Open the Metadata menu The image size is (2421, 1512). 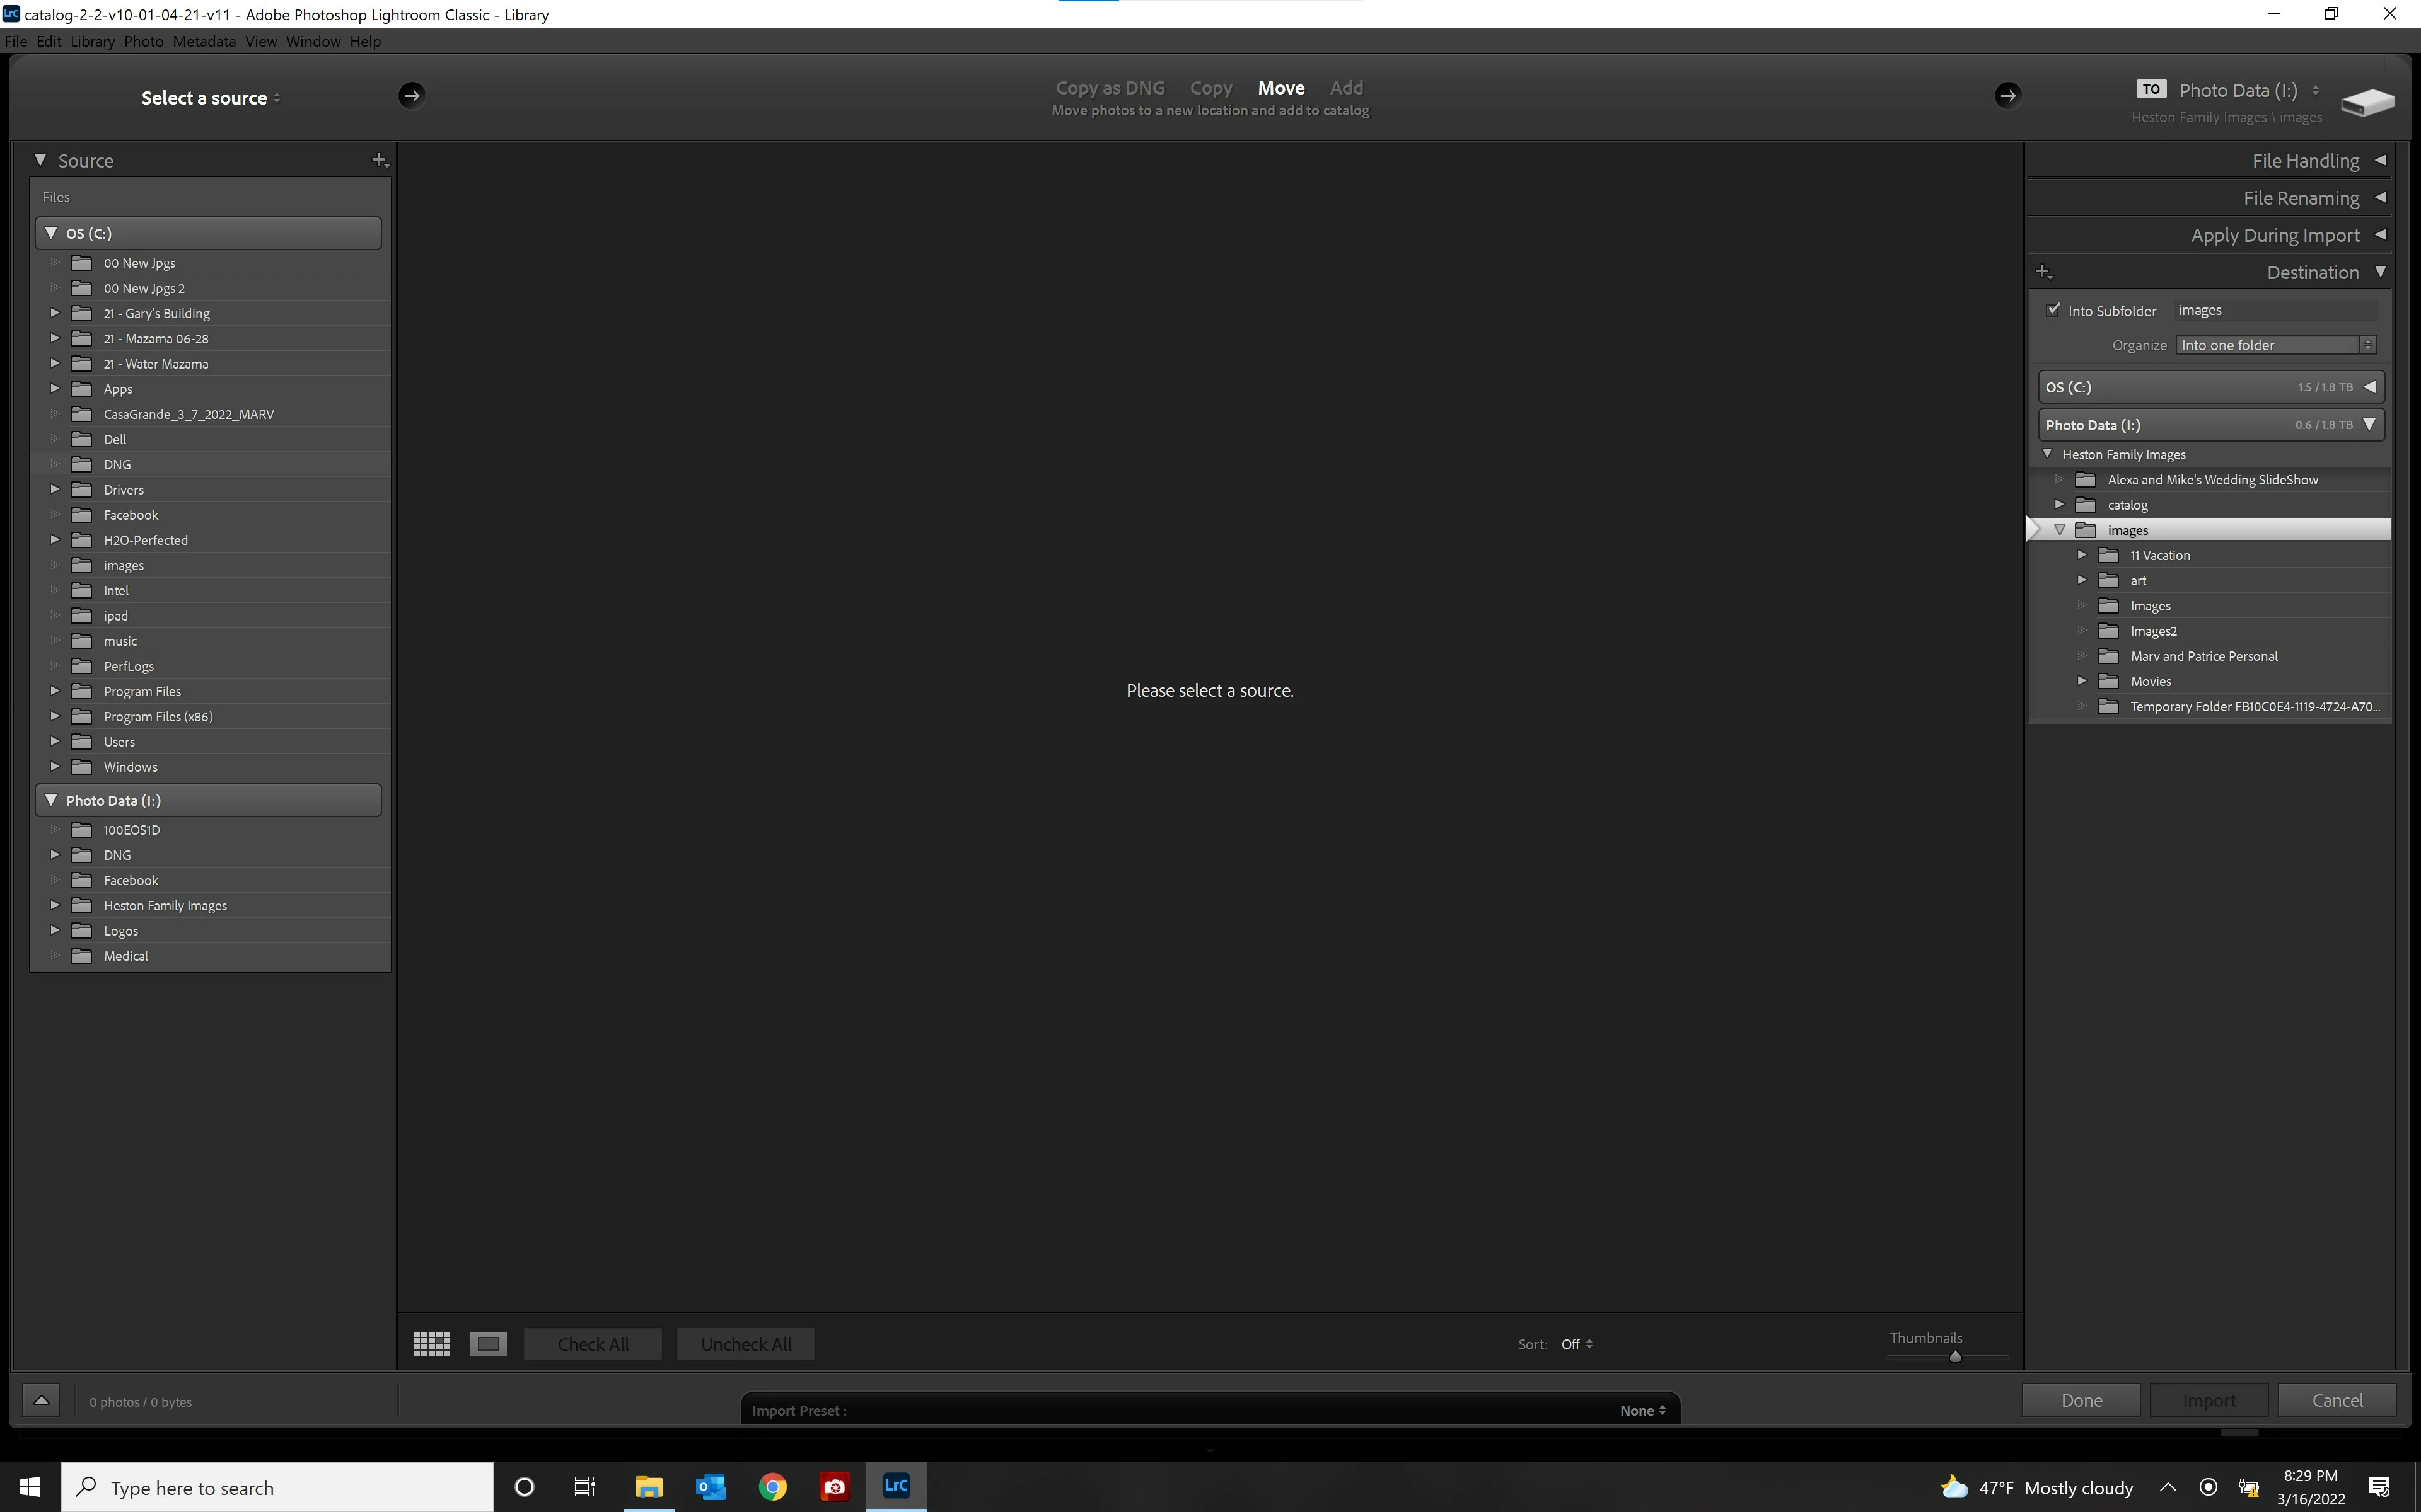coord(204,41)
